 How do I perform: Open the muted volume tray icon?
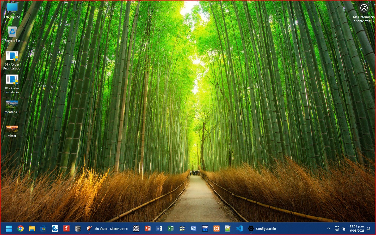tap(344, 229)
